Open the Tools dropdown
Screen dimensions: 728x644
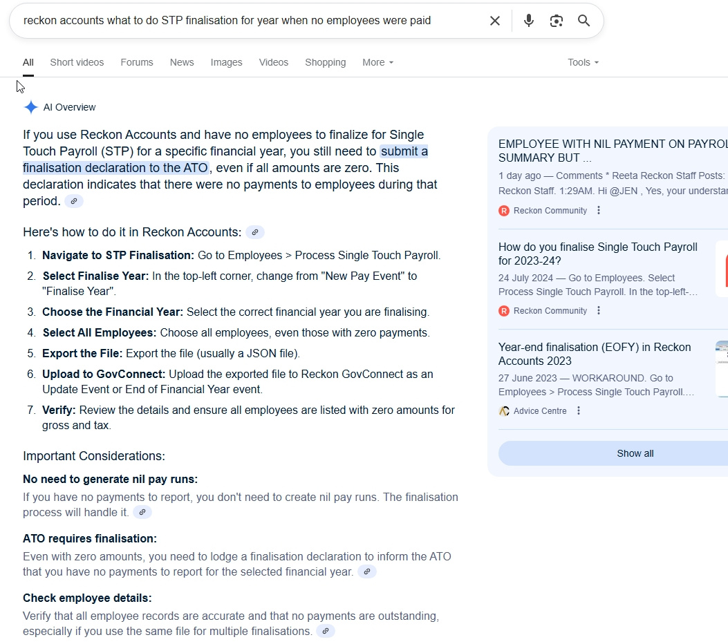pos(583,63)
